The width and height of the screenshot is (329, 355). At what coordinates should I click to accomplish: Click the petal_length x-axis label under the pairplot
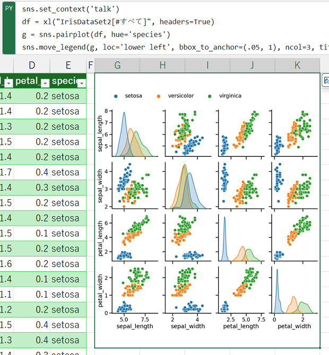click(x=241, y=326)
